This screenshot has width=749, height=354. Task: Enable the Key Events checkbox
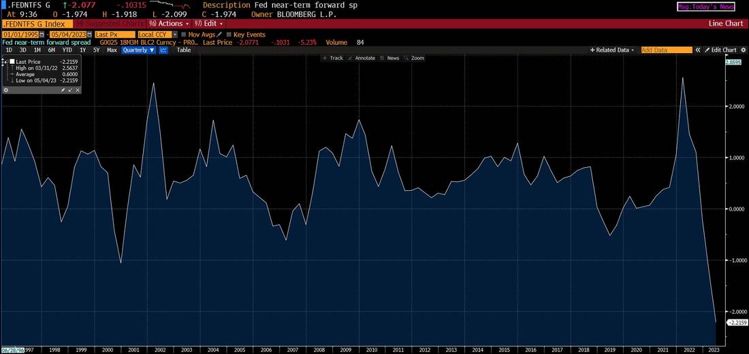229,35
